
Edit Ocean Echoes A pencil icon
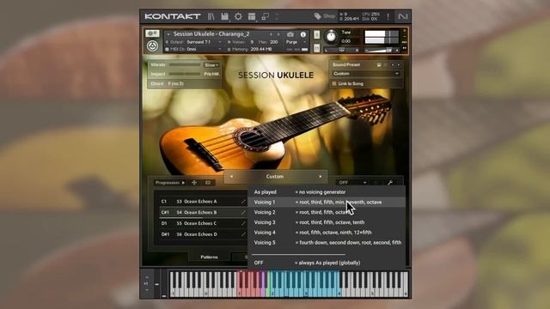pyautogui.click(x=243, y=202)
